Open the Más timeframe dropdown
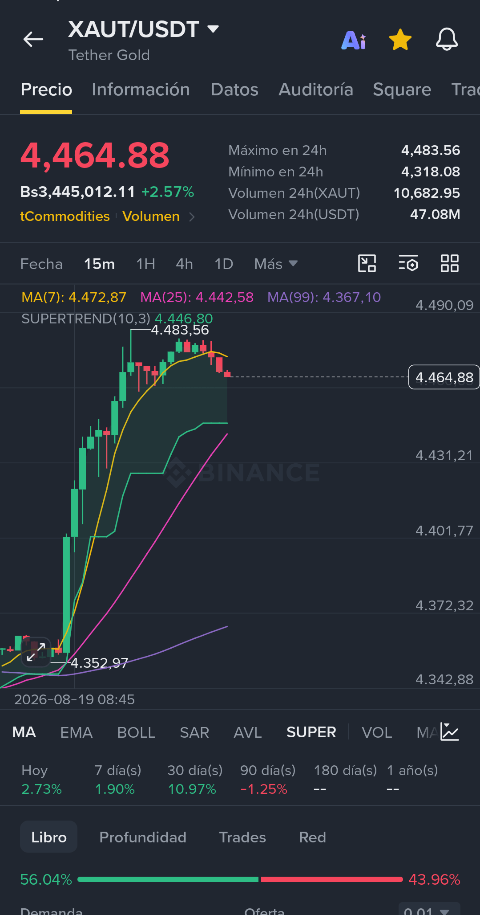 click(276, 264)
